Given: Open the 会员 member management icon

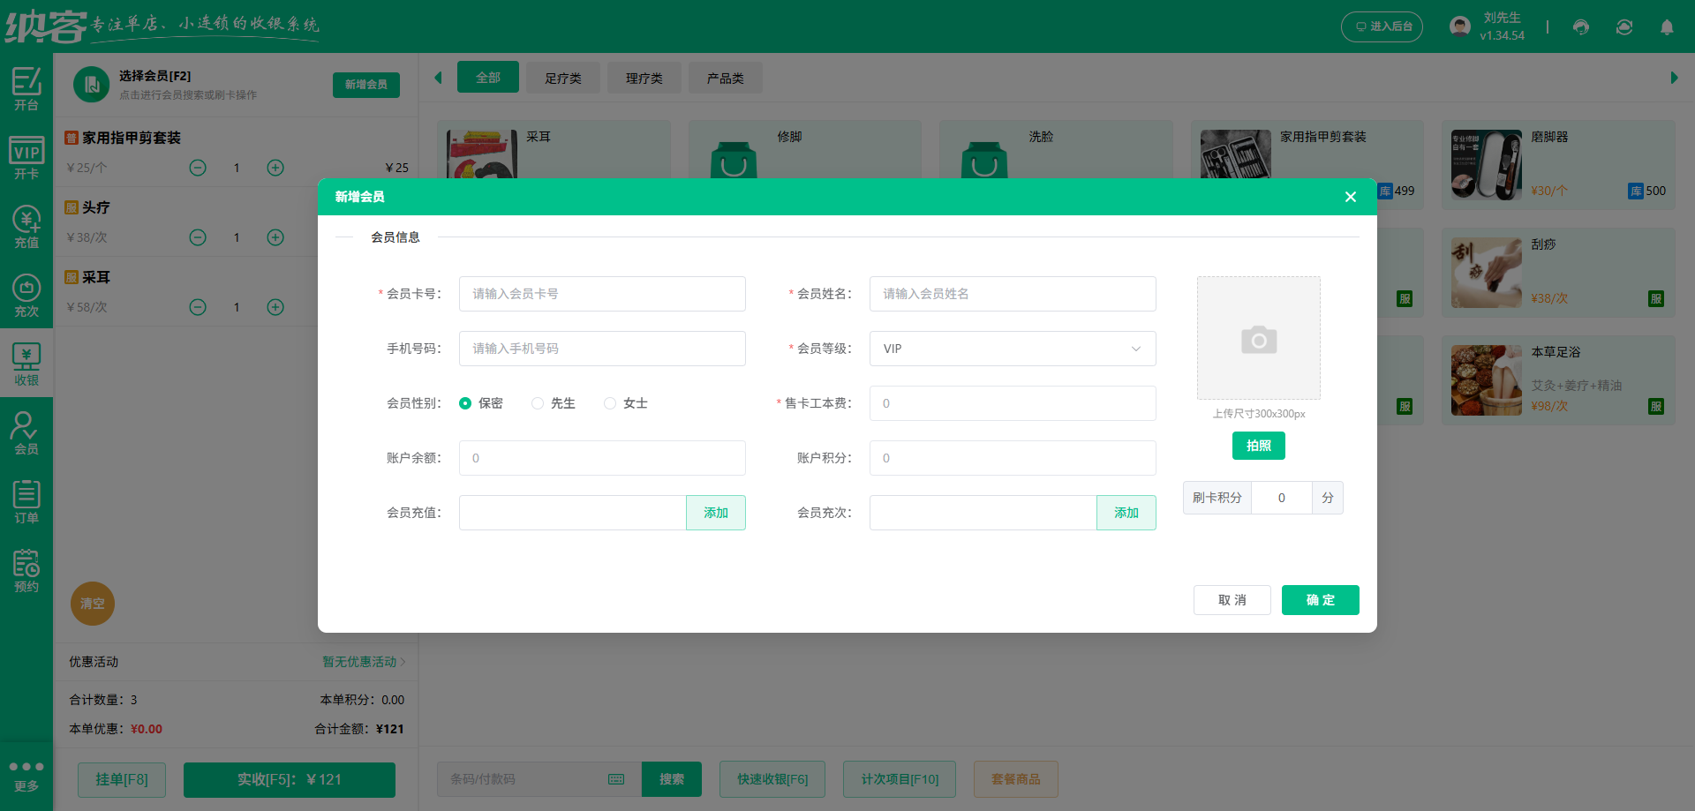Looking at the screenshot, I should 26,432.
